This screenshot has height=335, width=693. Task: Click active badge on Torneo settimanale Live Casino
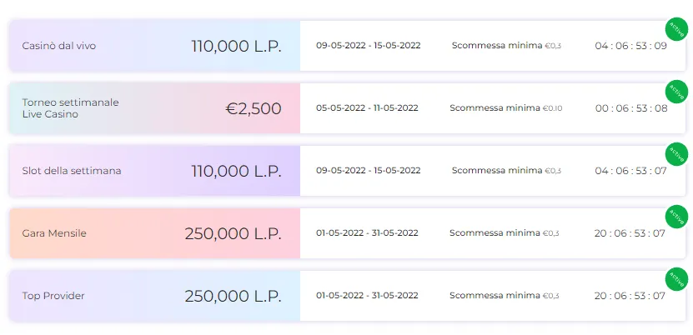click(676, 92)
